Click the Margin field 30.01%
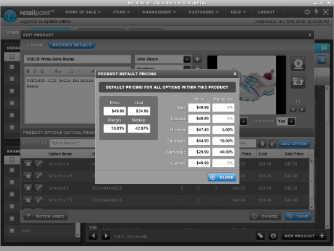The image size is (334, 251). tap(115, 128)
